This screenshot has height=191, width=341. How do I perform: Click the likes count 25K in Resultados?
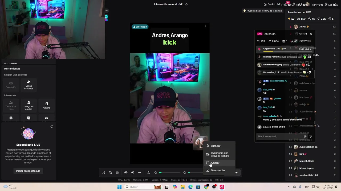point(322,19)
